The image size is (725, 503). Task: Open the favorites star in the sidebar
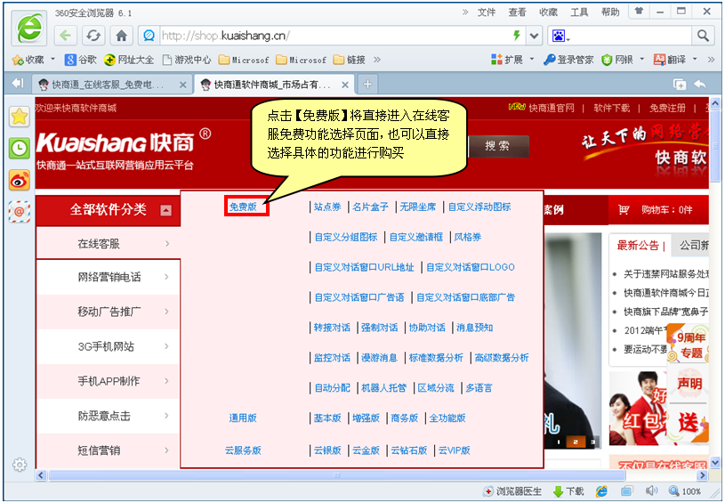point(19,117)
